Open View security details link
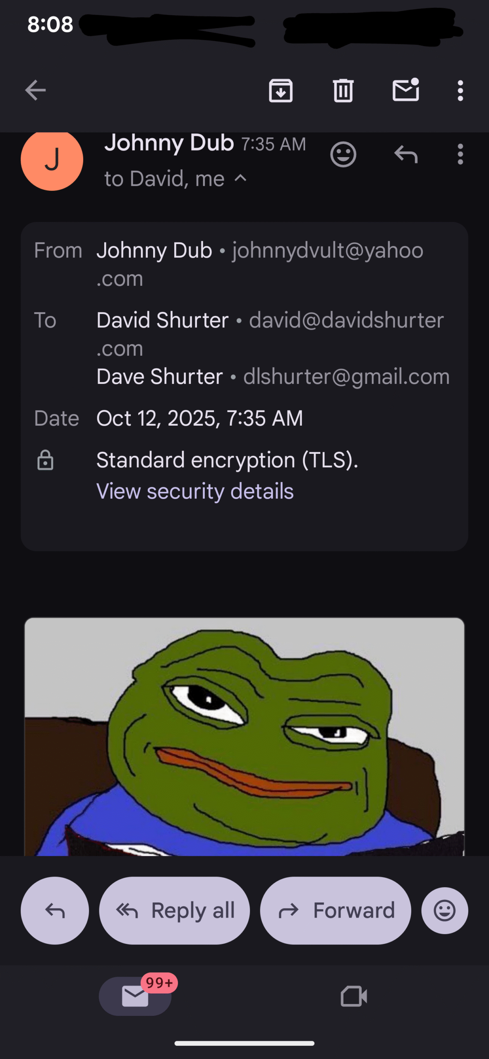Viewport: 489px width, 1059px height. (195, 491)
